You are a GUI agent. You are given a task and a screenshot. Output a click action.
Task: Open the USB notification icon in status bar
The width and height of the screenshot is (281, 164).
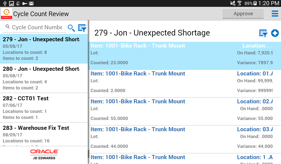pyautogui.click(x=5, y=3)
